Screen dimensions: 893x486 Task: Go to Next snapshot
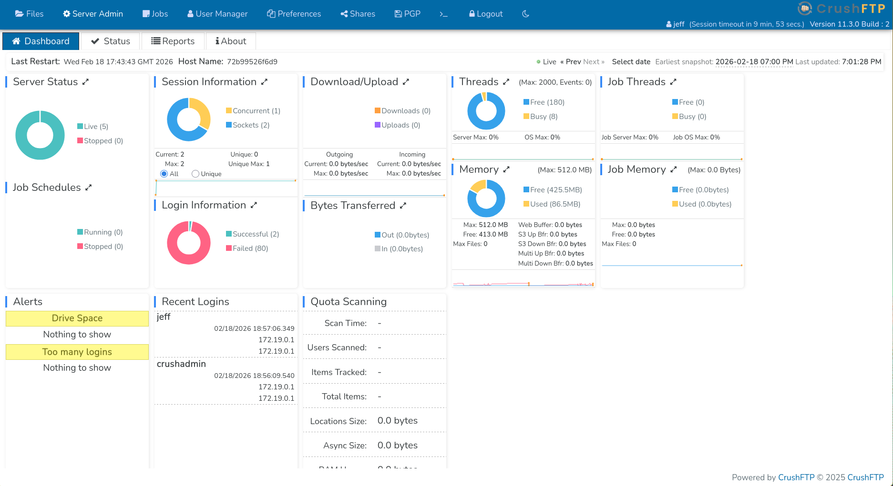[594, 62]
